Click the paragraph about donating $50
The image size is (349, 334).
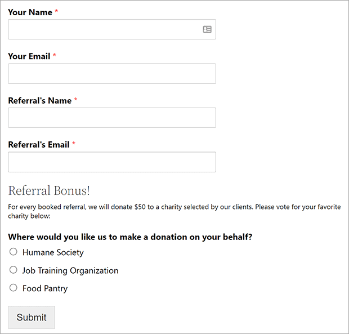pos(174,211)
